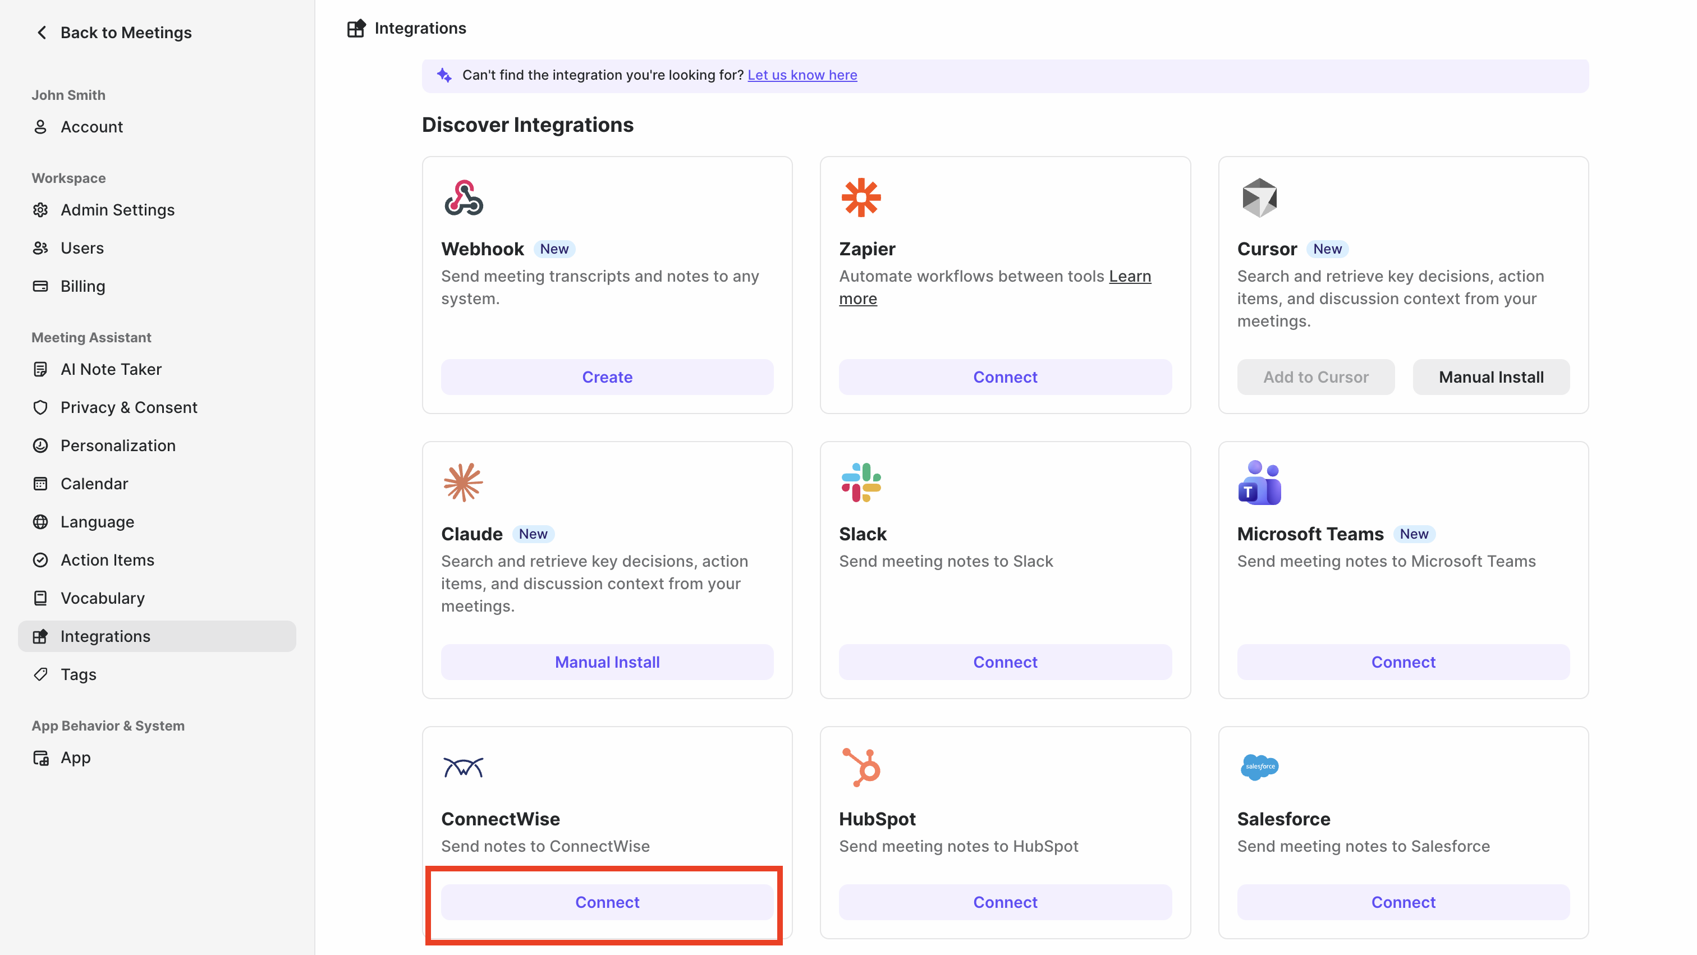Image resolution: width=1697 pixels, height=955 pixels.
Task: Select Privacy & Consent menu item
Action: pos(129,408)
